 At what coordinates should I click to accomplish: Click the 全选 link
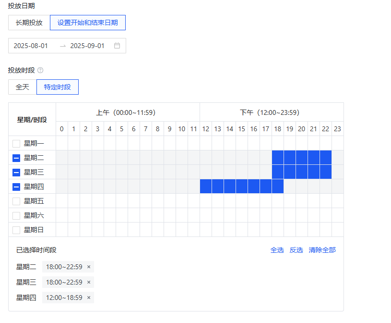pyautogui.click(x=277, y=250)
